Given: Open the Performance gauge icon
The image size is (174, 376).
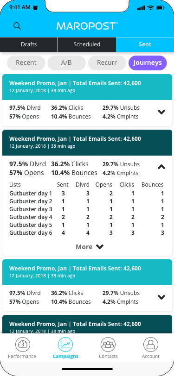Looking at the screenshot, I should coord(23,345).
